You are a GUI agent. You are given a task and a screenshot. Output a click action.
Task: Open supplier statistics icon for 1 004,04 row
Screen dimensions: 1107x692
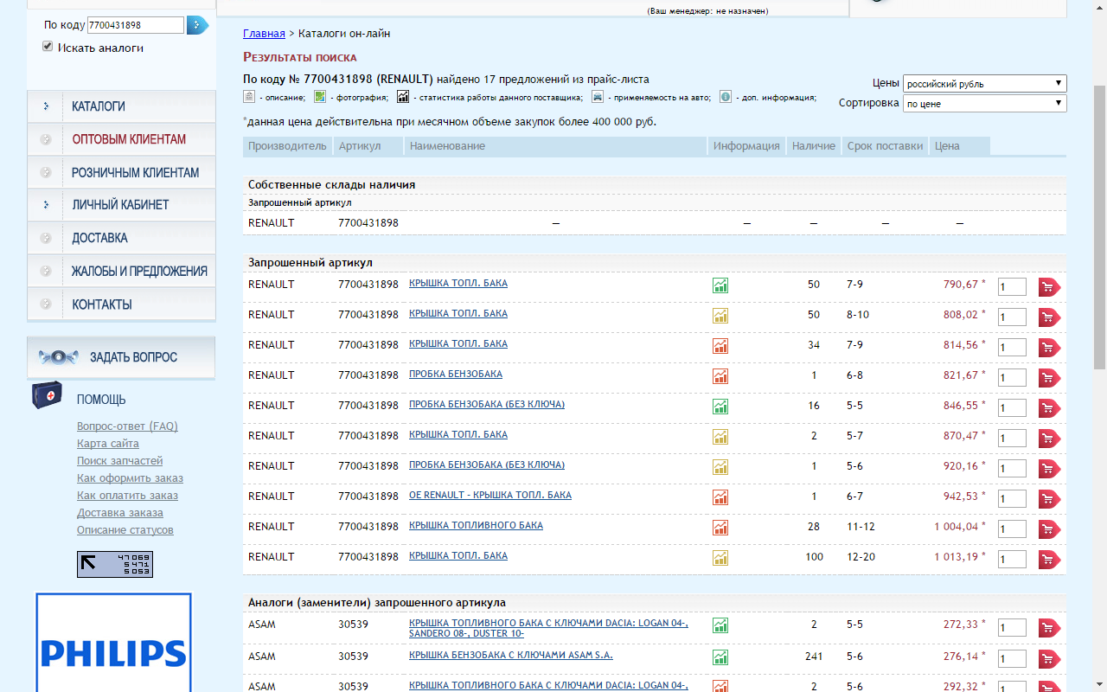(x=720, y=528)
